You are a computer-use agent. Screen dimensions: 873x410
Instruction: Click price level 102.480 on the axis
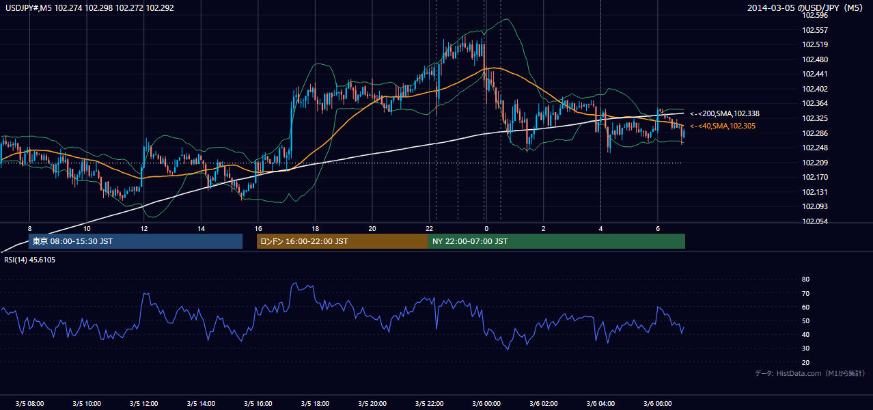[814, 59]
